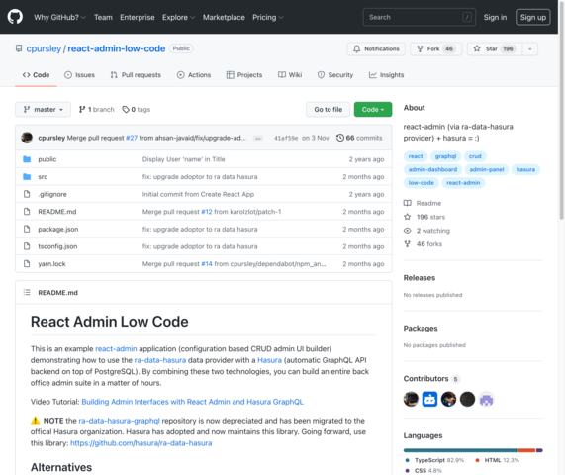Click the graphql topic tag
The width and height of the screenshot is (565, 475).
coord(445,156)
